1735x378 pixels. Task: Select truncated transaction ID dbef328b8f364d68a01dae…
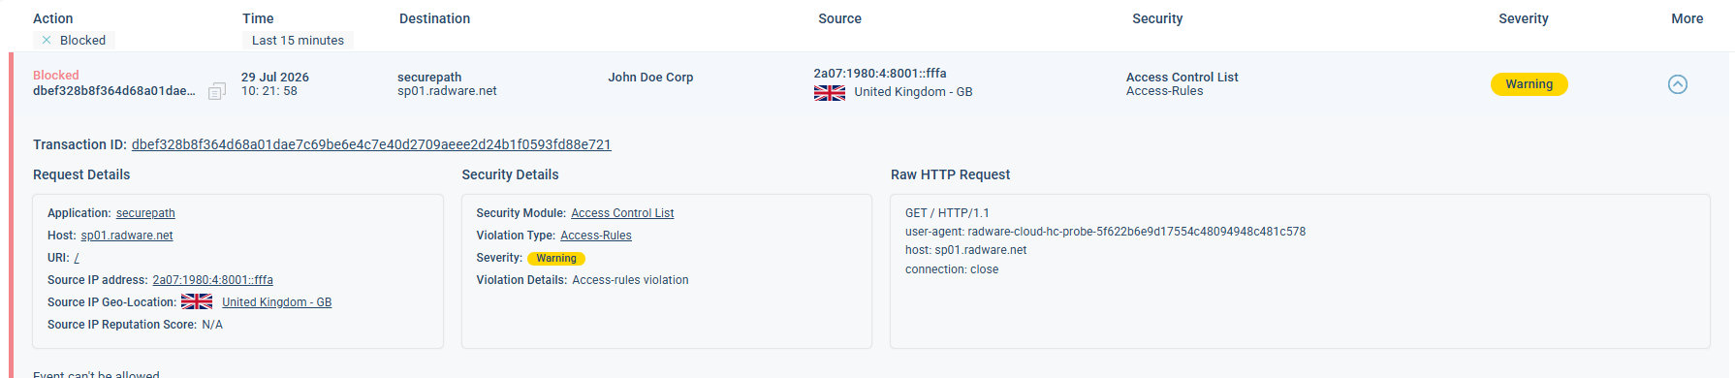tap(114, 91)
